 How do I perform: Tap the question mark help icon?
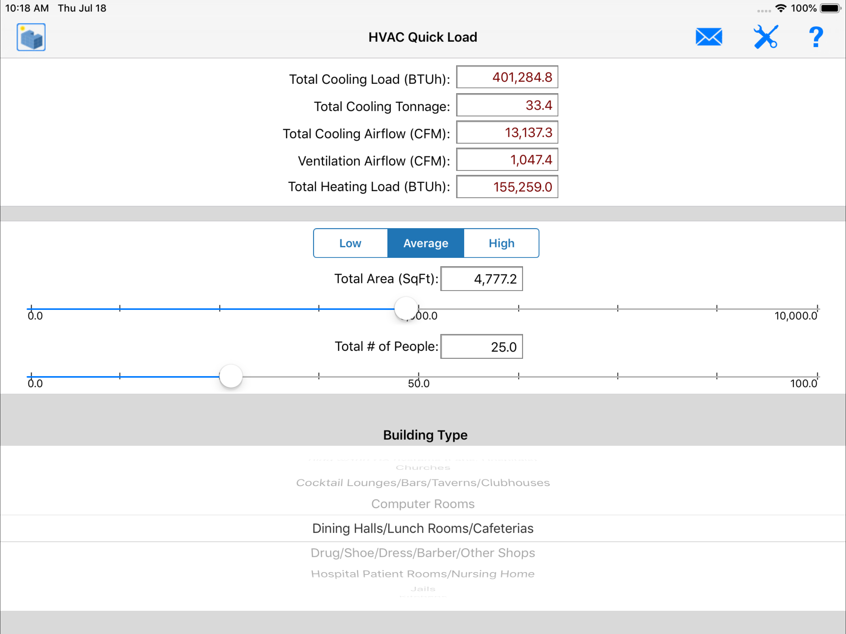815,37
